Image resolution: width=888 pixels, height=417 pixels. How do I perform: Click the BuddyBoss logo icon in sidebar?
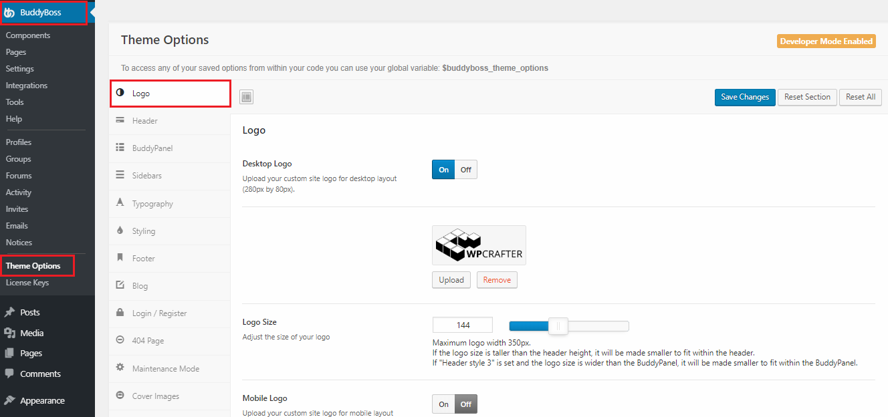pos(9,13)
